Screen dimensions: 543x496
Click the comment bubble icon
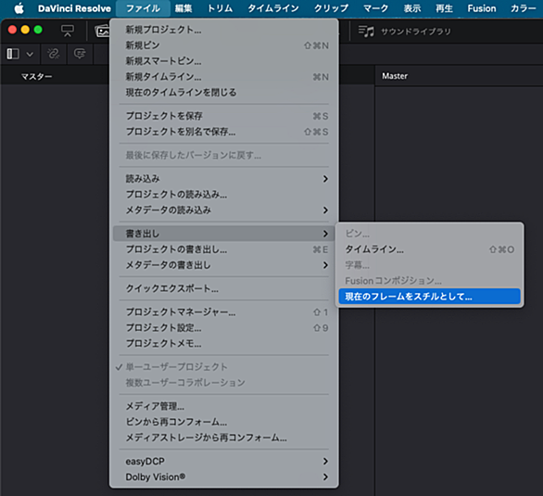tap(80, 54)
